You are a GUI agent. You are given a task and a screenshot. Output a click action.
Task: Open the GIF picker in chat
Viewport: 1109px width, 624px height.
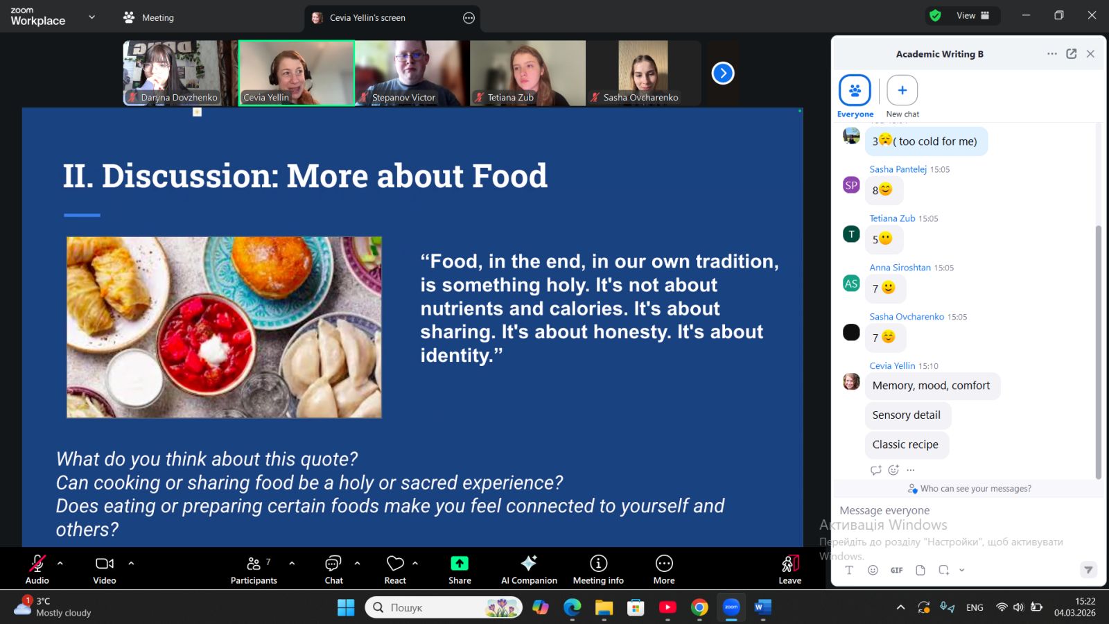click(896, 570)
